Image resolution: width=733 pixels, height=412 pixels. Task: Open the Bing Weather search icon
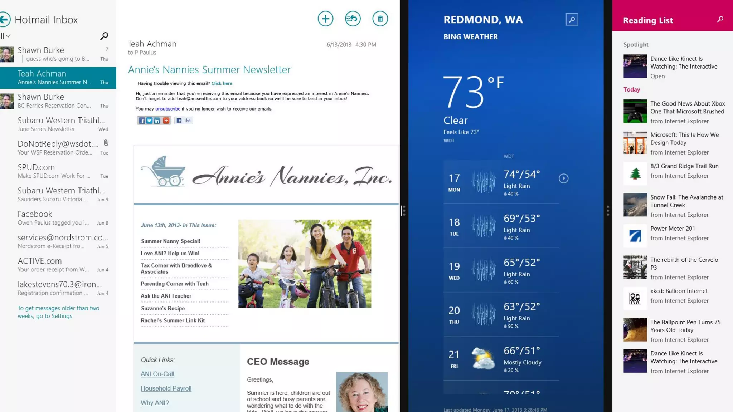coord(572,19)
